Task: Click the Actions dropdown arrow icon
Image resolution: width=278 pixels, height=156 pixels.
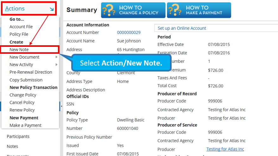Action: (x=52, y=9)
